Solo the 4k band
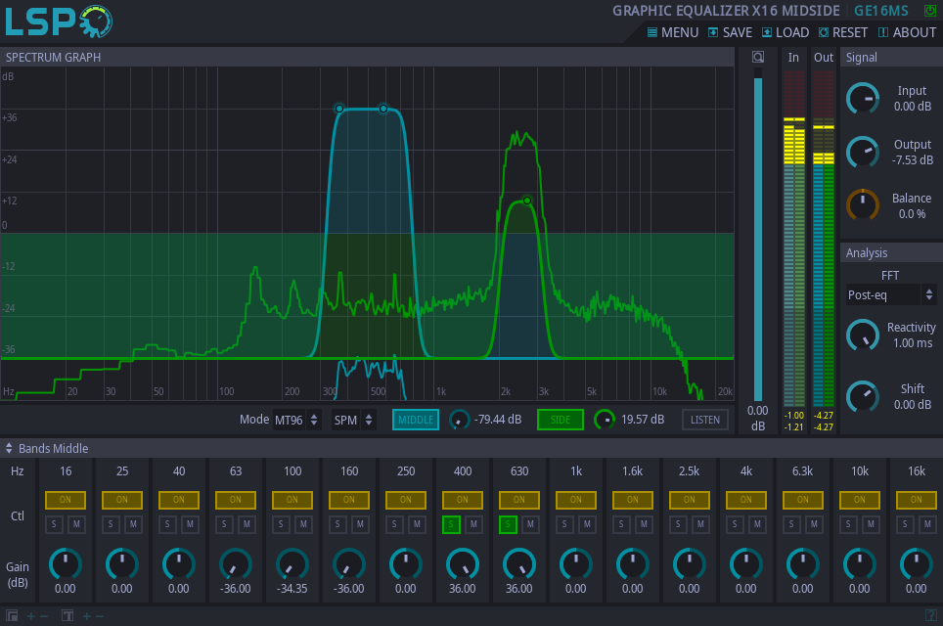 (735, 524)
